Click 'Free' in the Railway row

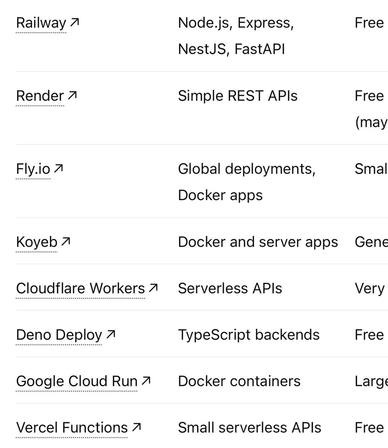pos(369,23)
